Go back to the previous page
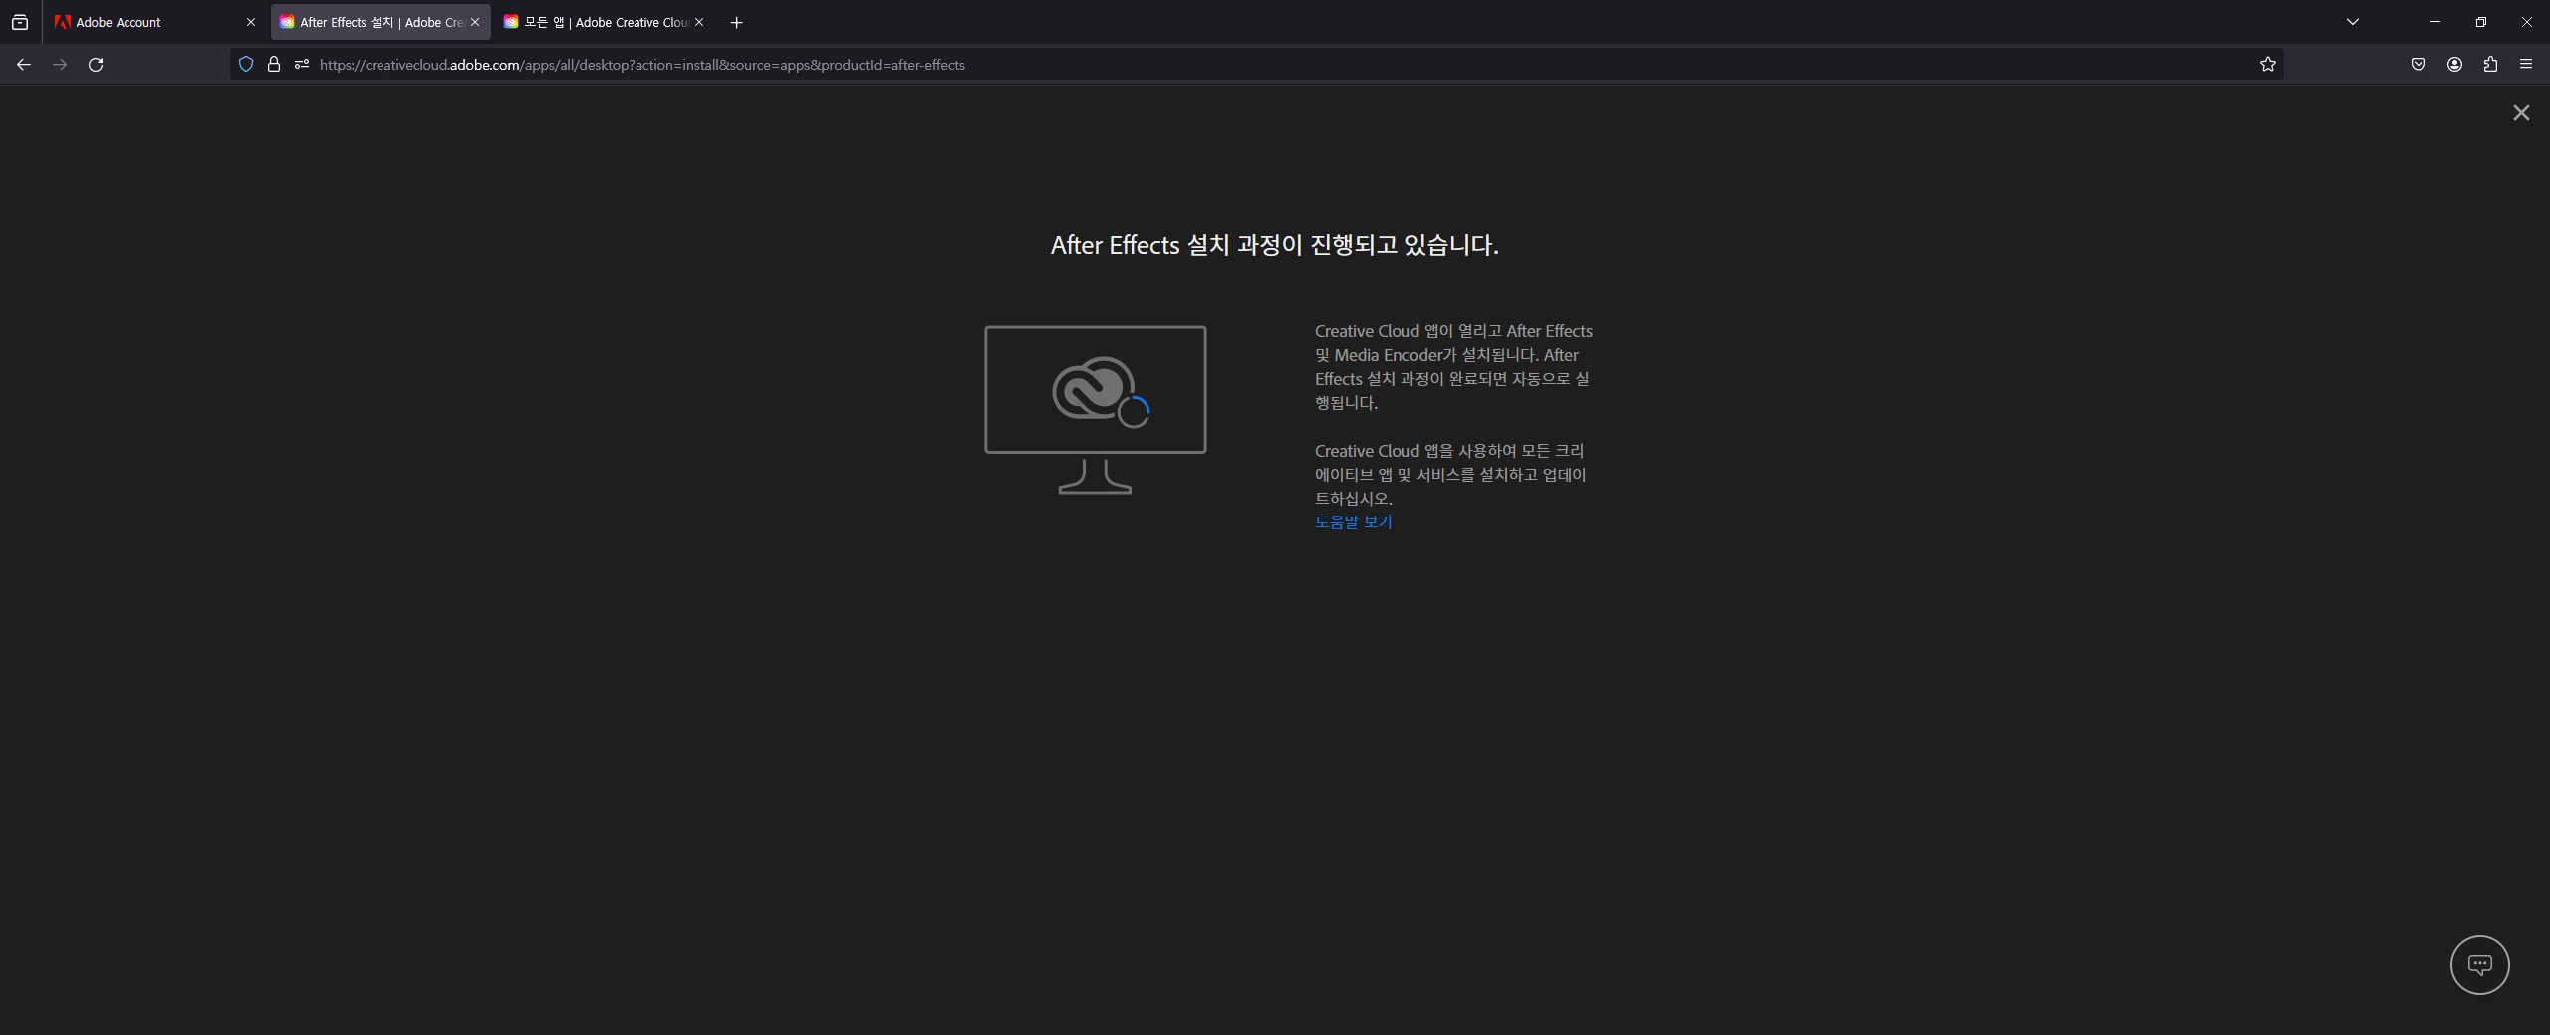This screenshot has width=2550, height=1035. [24, 65]
